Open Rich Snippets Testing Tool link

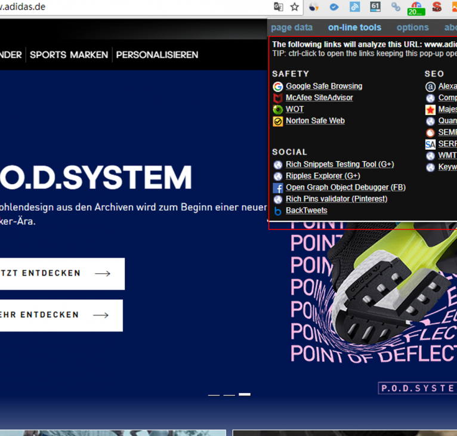tap(339, 164)
